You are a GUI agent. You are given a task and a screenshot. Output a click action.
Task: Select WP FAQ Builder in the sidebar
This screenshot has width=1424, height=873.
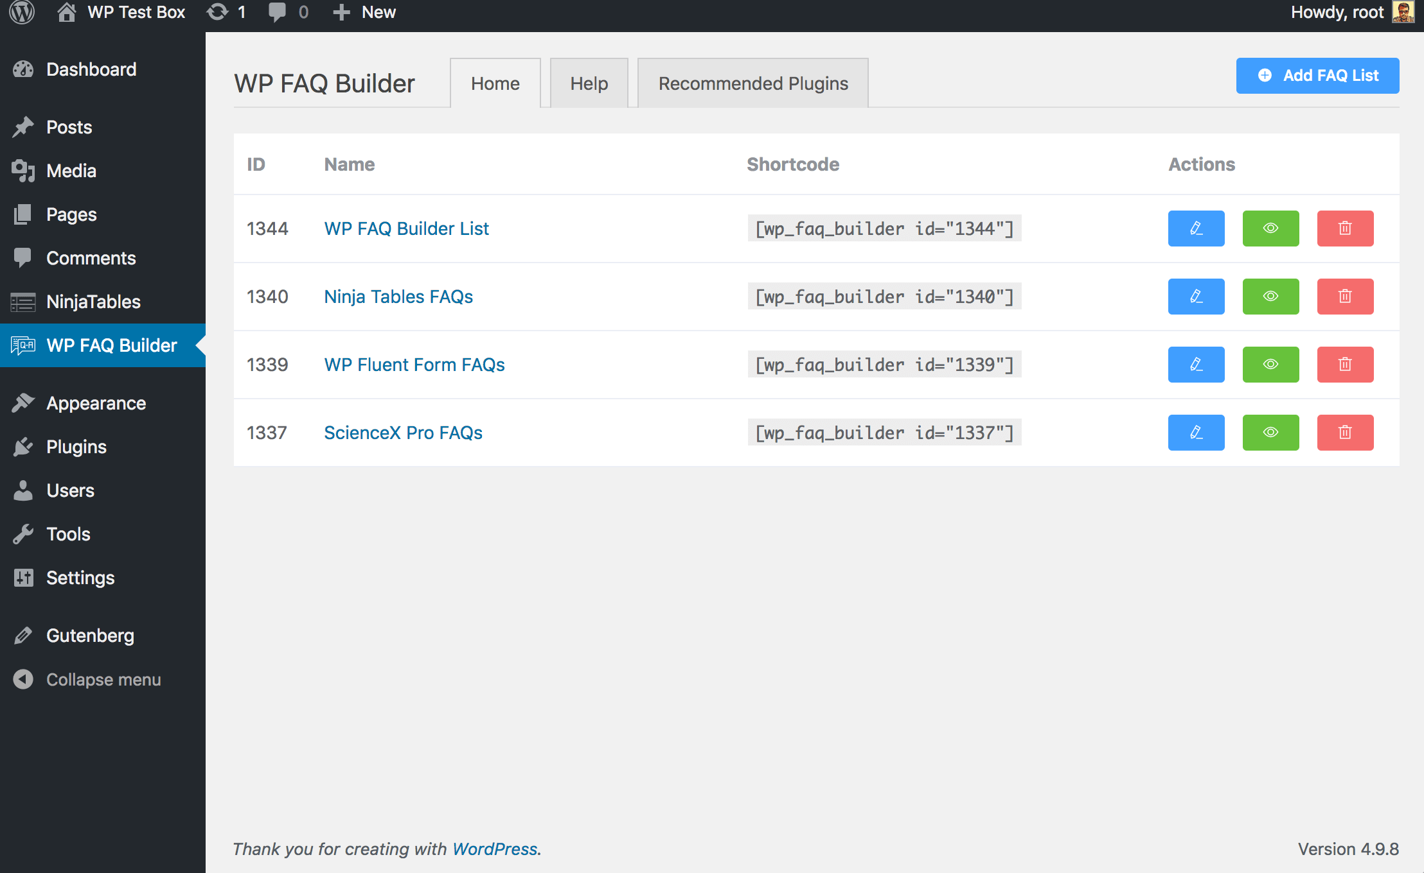(103, 345)
